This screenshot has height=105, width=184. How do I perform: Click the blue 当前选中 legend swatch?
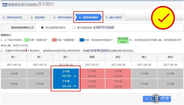[82, 40]
